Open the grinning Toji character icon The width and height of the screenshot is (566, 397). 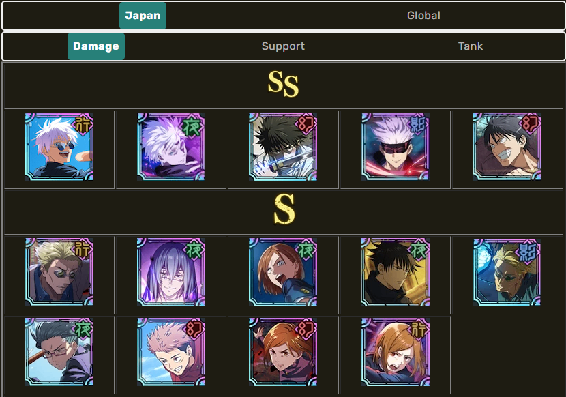507,147
